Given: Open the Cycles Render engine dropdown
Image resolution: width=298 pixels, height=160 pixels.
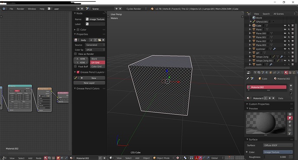Looking at the screenshot, I should (136, 9).
